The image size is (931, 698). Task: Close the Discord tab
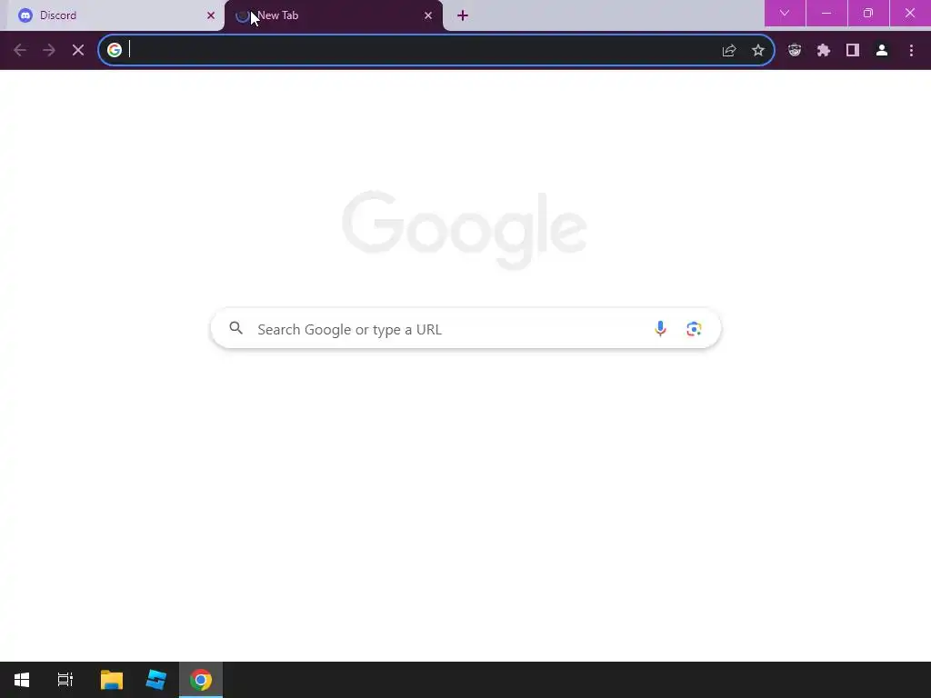click(x=211, y=15)
